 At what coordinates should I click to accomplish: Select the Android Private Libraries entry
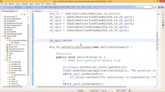[x=17, y=49]
